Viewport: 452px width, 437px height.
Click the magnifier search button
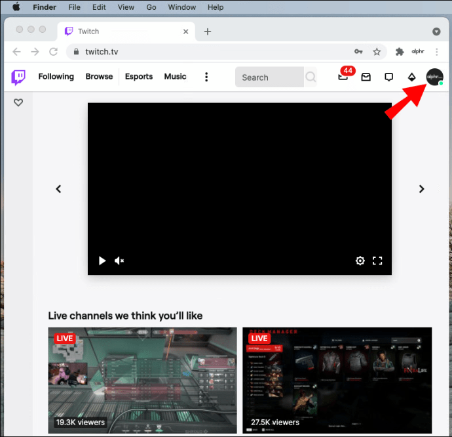click(311, 77)
